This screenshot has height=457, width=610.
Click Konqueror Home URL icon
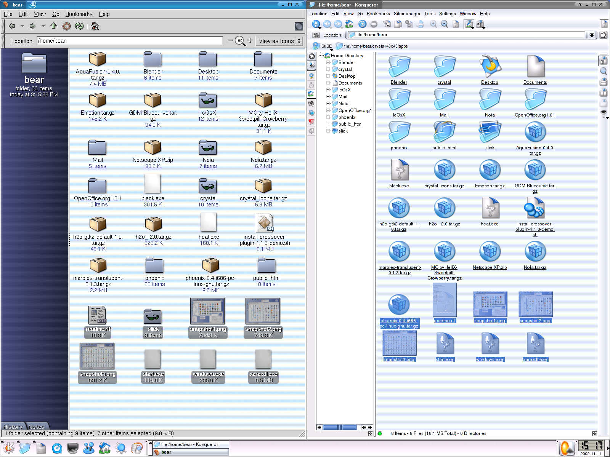point(349,24)
